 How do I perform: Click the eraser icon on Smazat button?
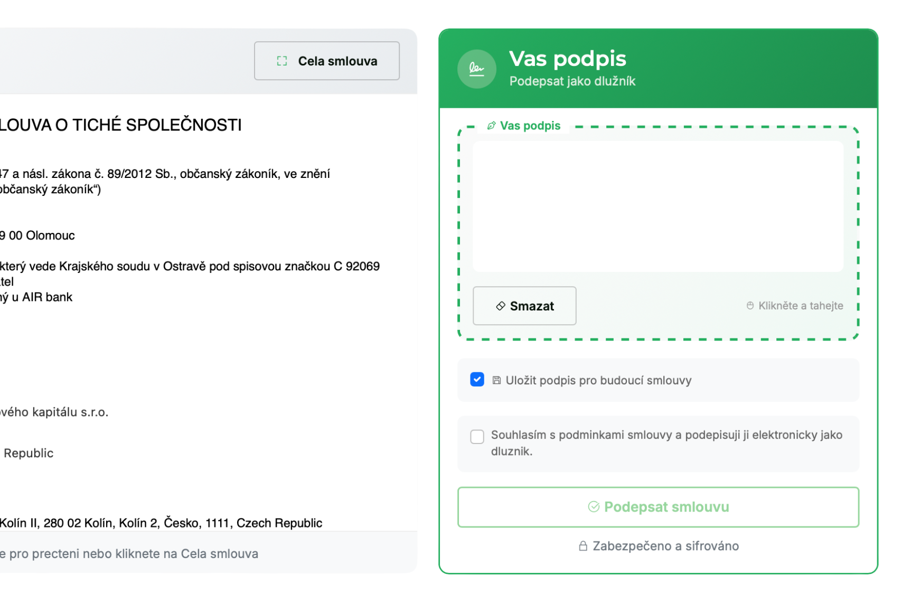point(500,306)
